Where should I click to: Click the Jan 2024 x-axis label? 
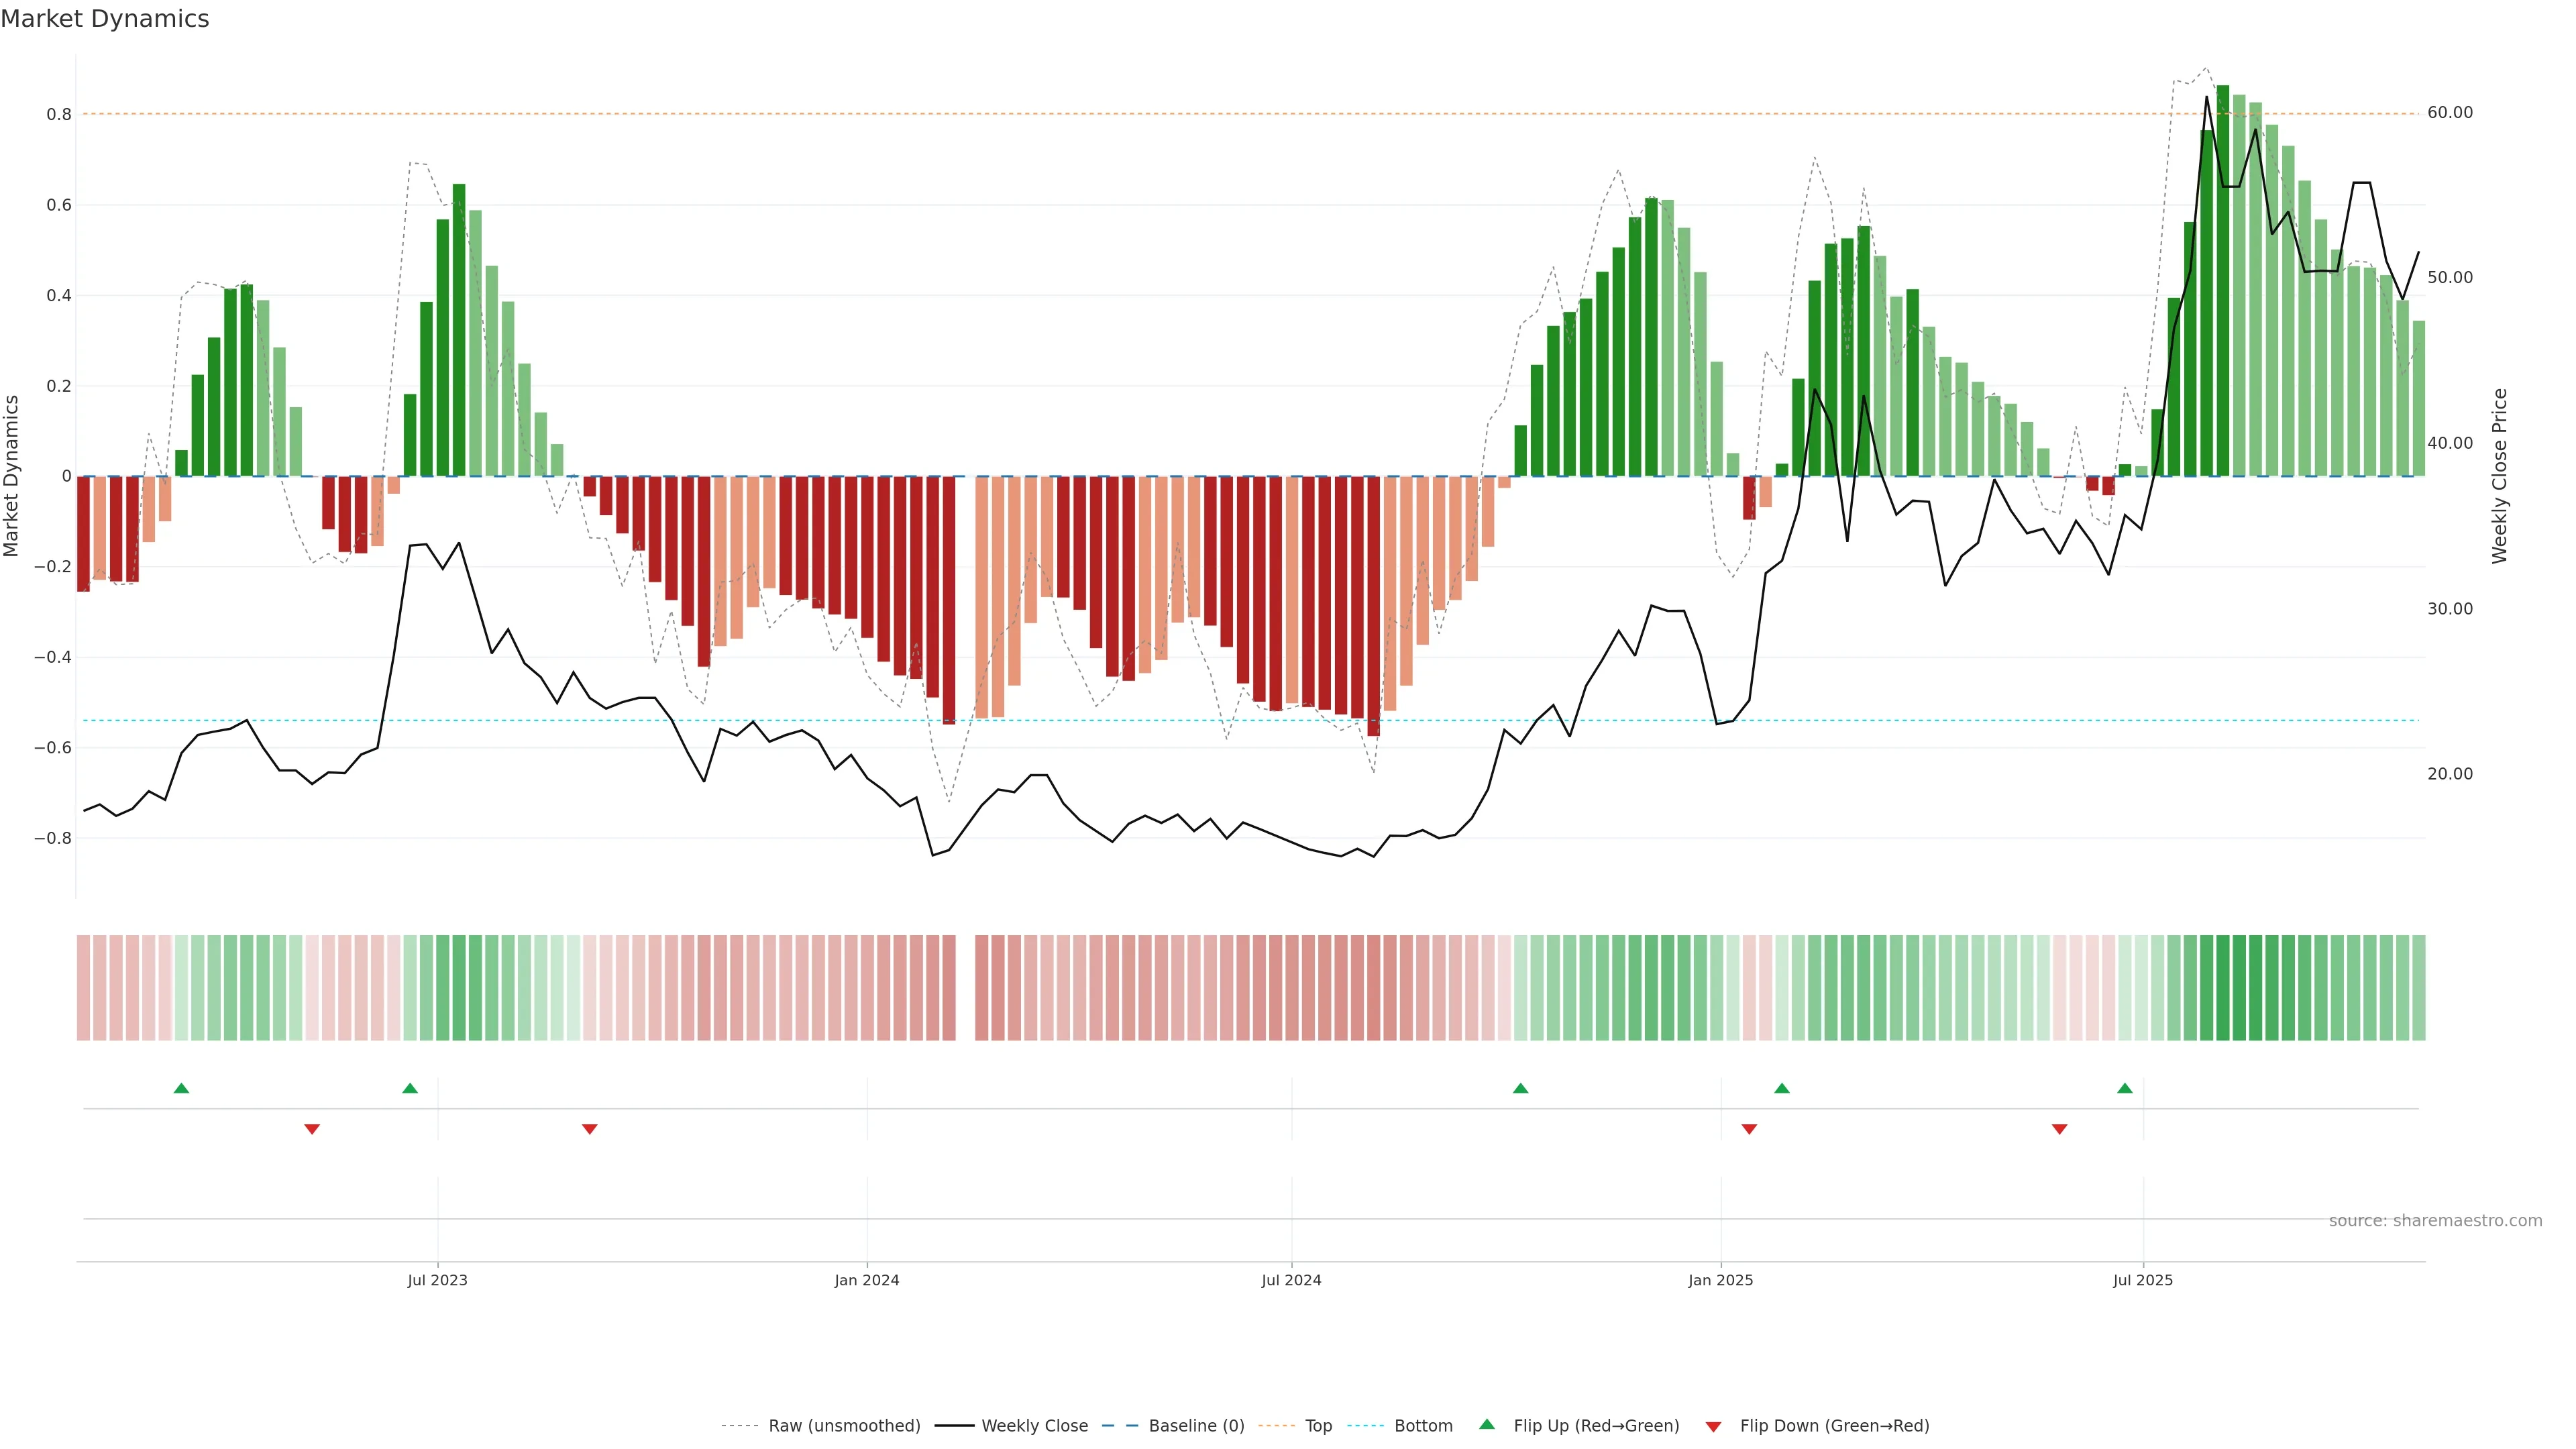(x=867, y=1280)
